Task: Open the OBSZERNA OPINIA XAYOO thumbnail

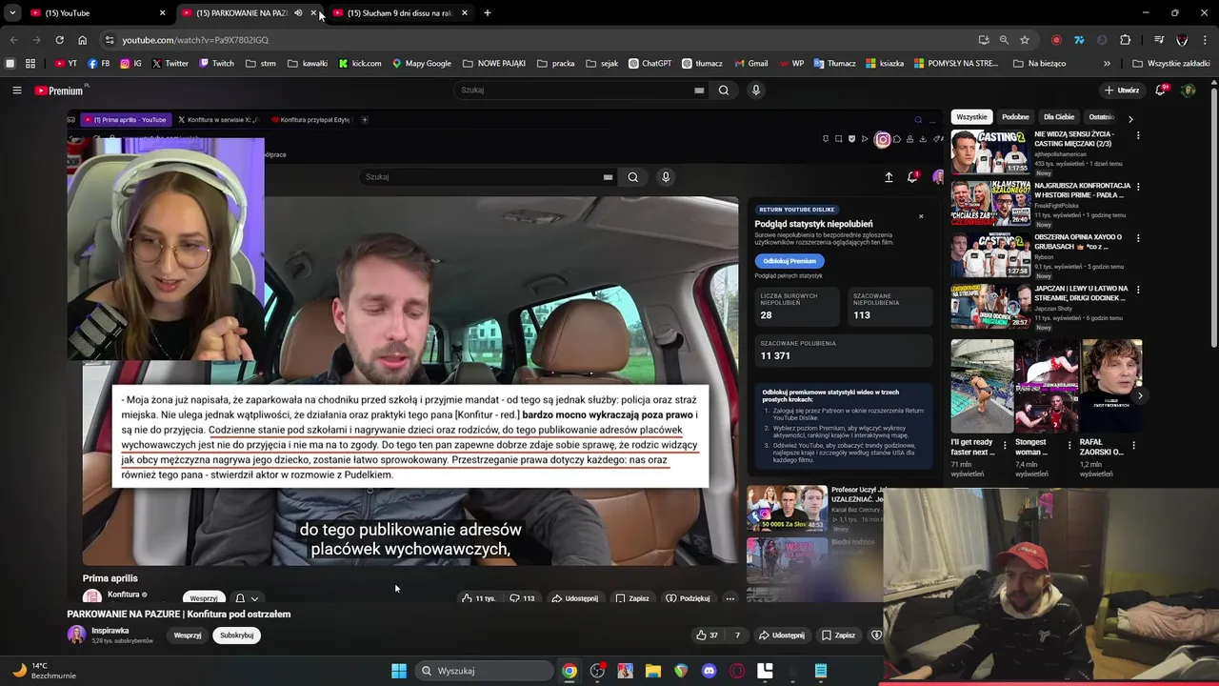Action: point(990,253)
